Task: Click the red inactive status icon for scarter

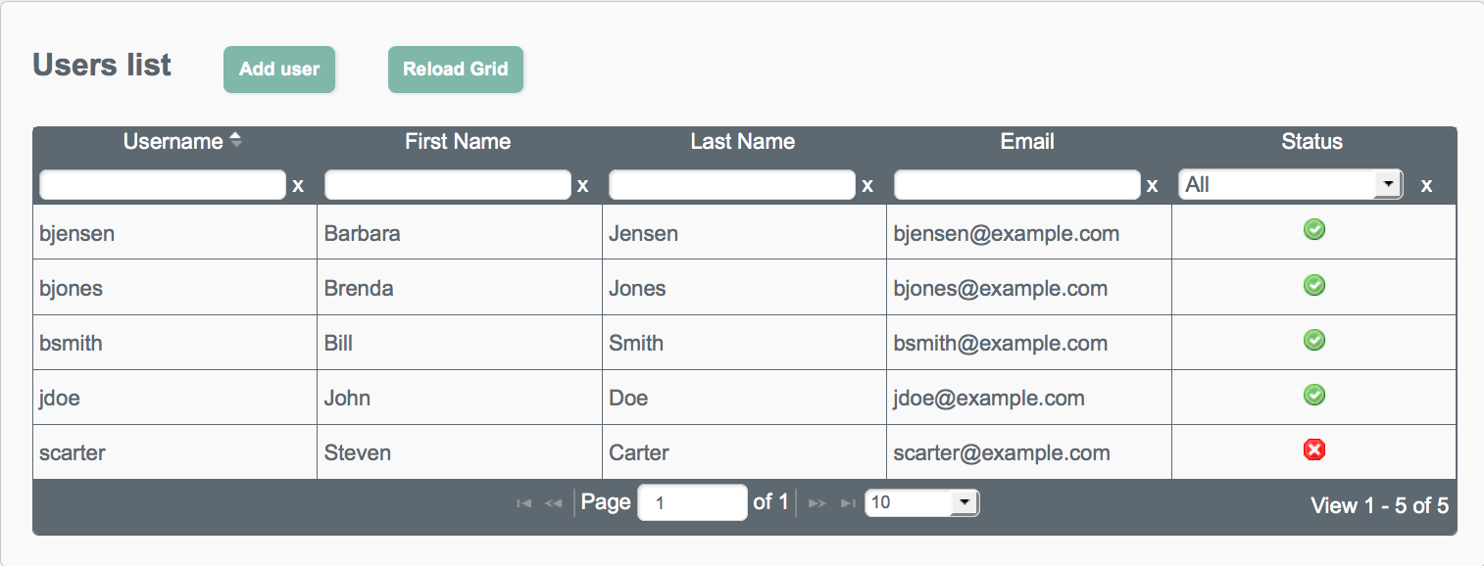Action: [1314, 449]
